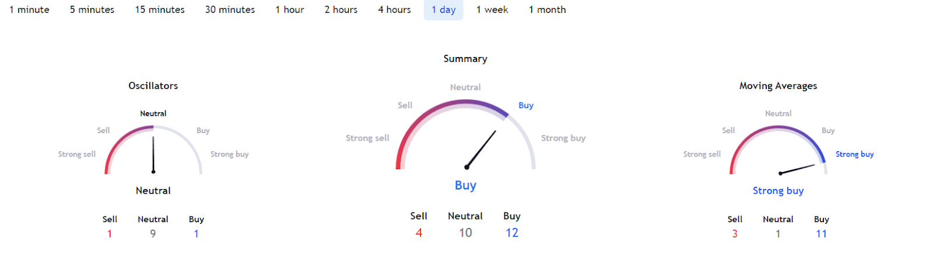Image resolution: width=933 pixels, height=264 pixels.
Task: Click the Summary Buy count 12
Action: (512, 233)
